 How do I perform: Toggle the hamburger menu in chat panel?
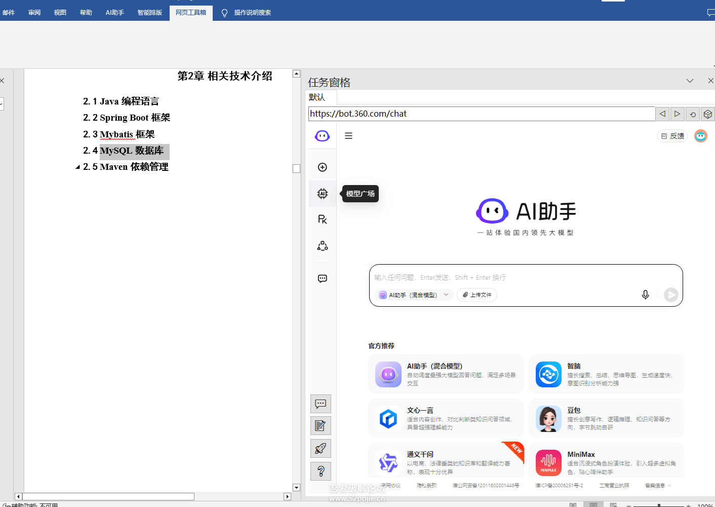[348, 136]
